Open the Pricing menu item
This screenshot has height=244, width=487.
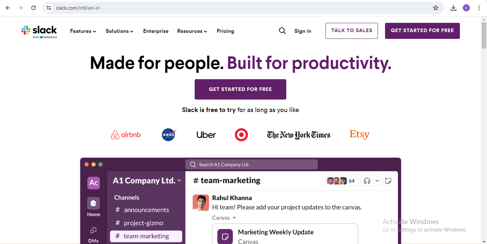click(225, 31)
